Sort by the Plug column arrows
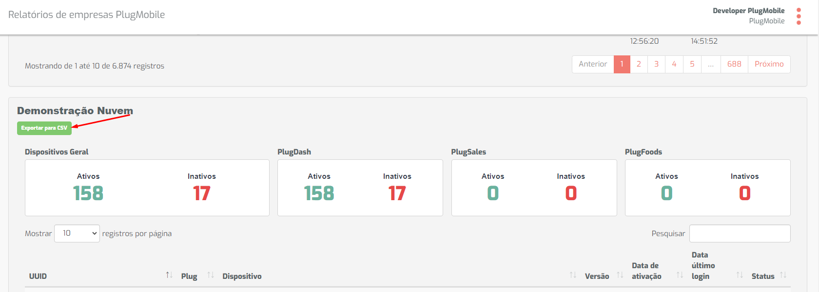The image size is (819, 292). (211, 275)
